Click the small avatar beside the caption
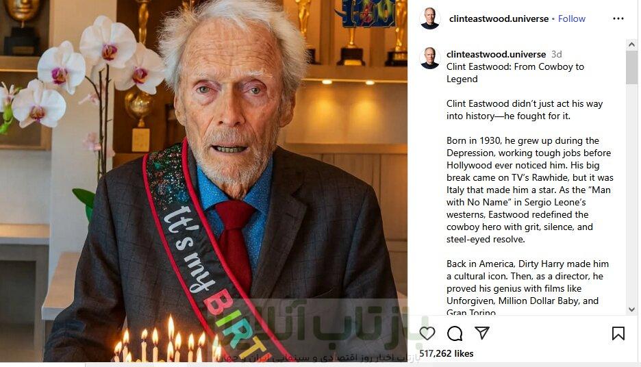This screenshot has width=641, height=367. pyautogui.click(x=430, y=58)
